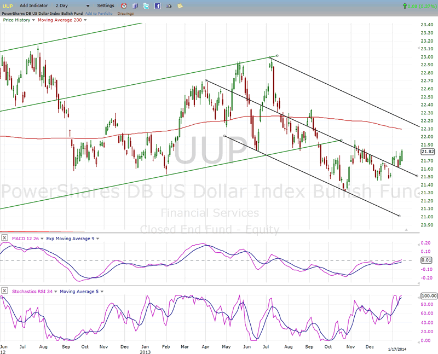Screen dimensions: 438x354
Task: Click the Twitter share icon
Action: coord(146,5)
